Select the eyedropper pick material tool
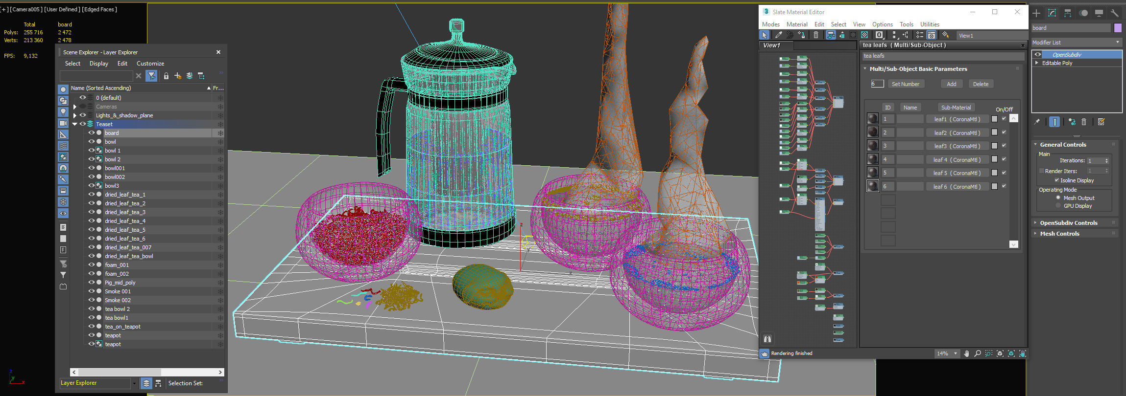Screen dimensions: 1126x396 (x=778, y=35)
